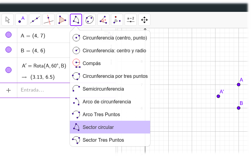Choose Arco Tres Puntos
Viewport: 251px width, 156px height.
point(110,115)
